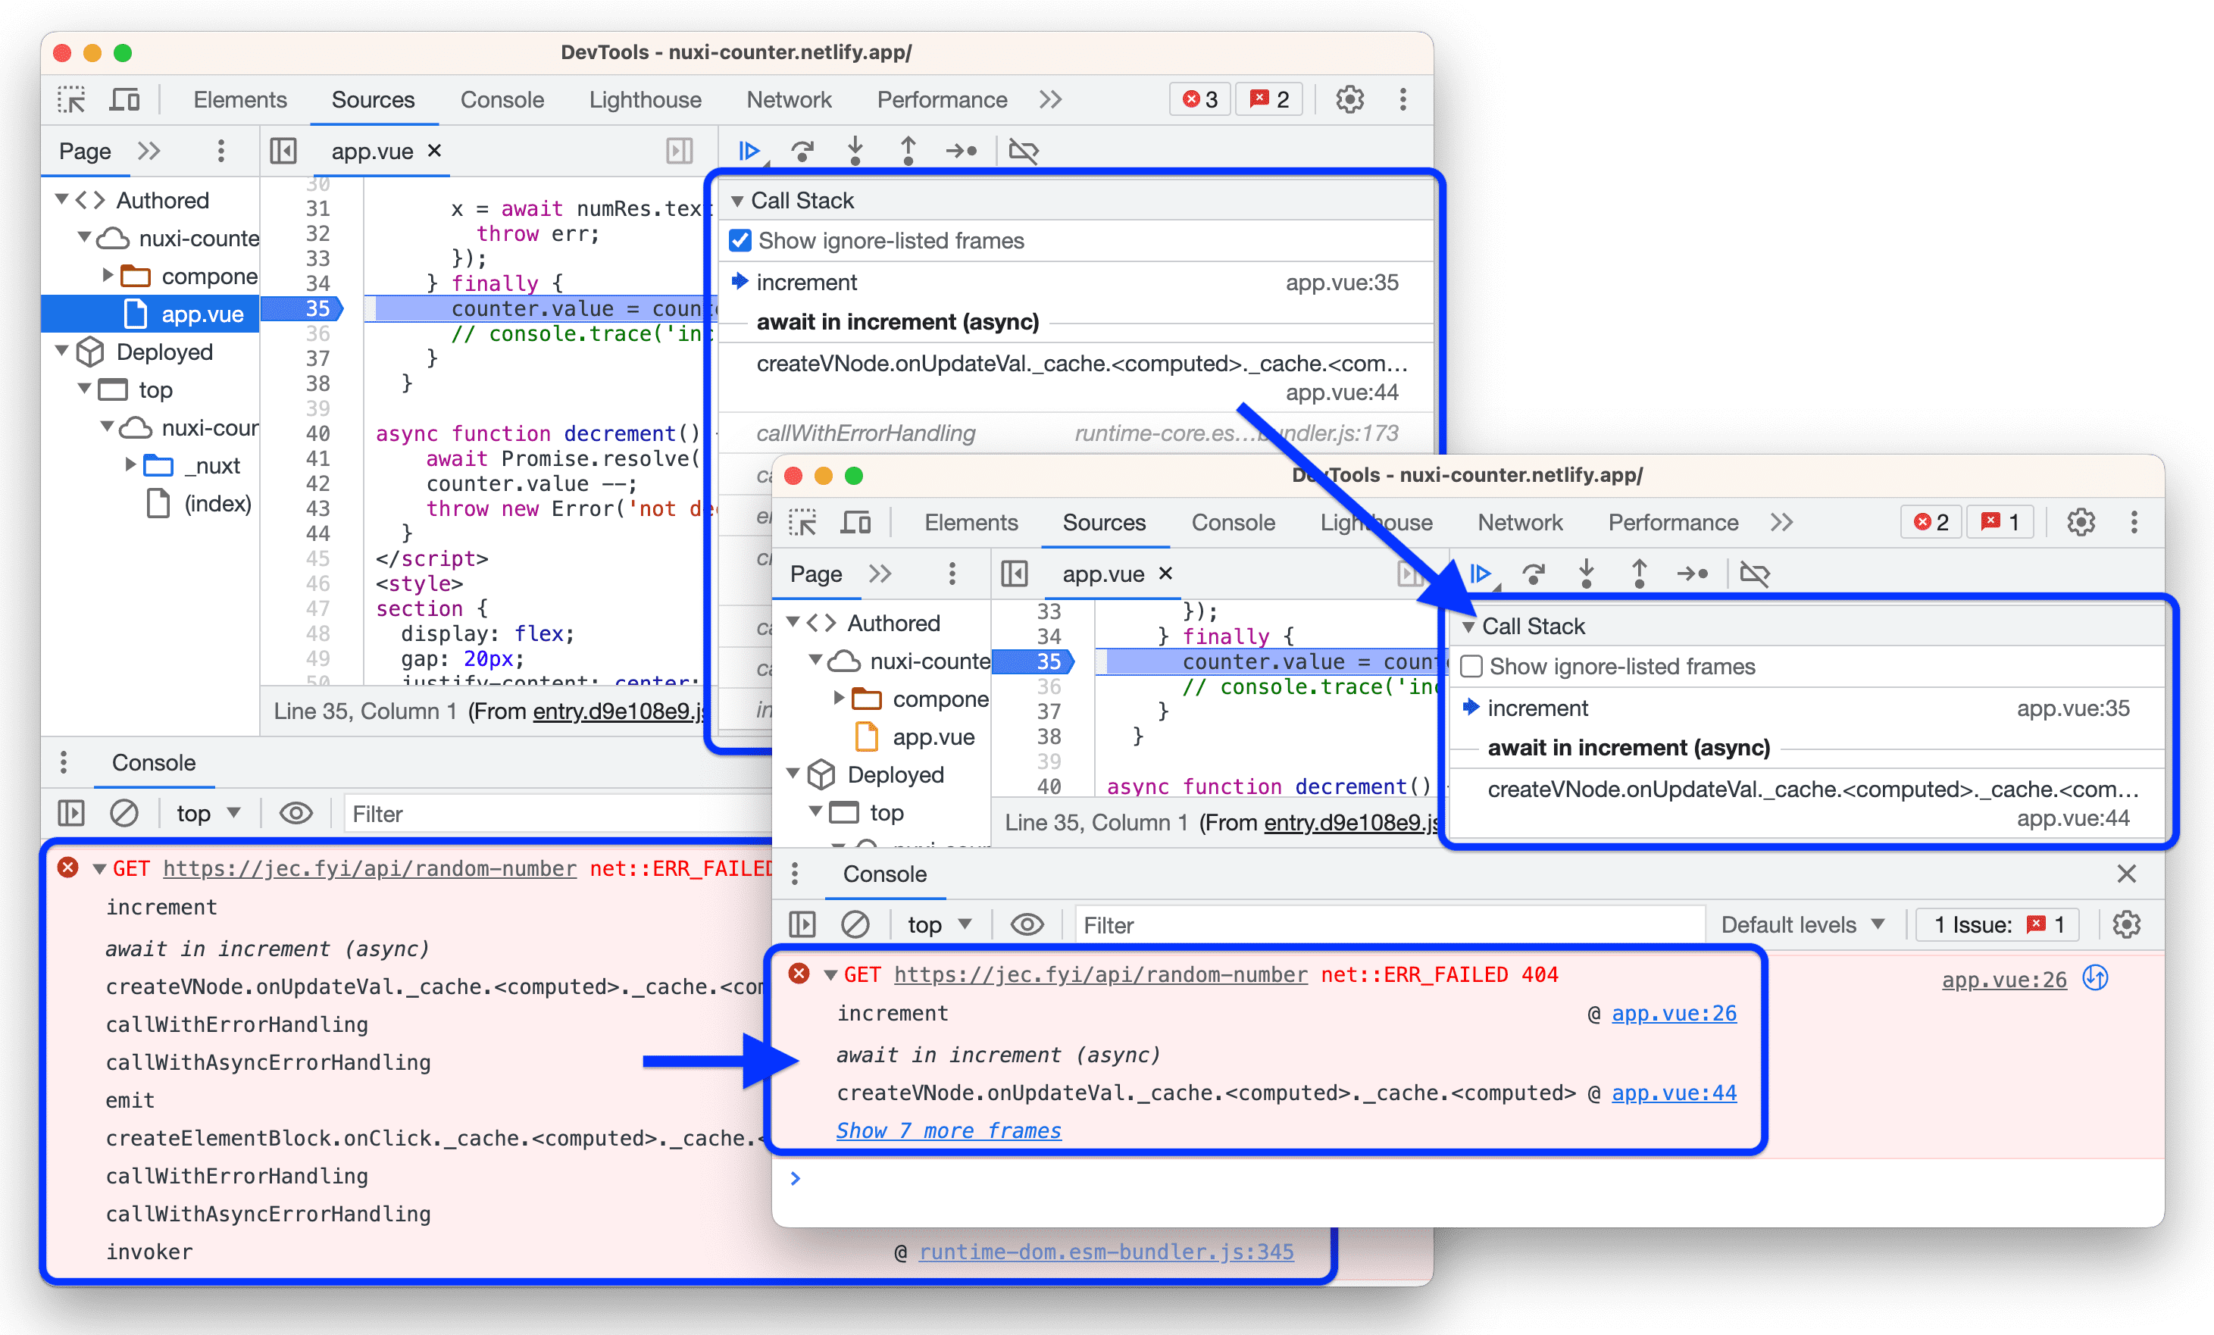Click the Clear console messages icon
2214x1335 pixels.
[852, 924]
